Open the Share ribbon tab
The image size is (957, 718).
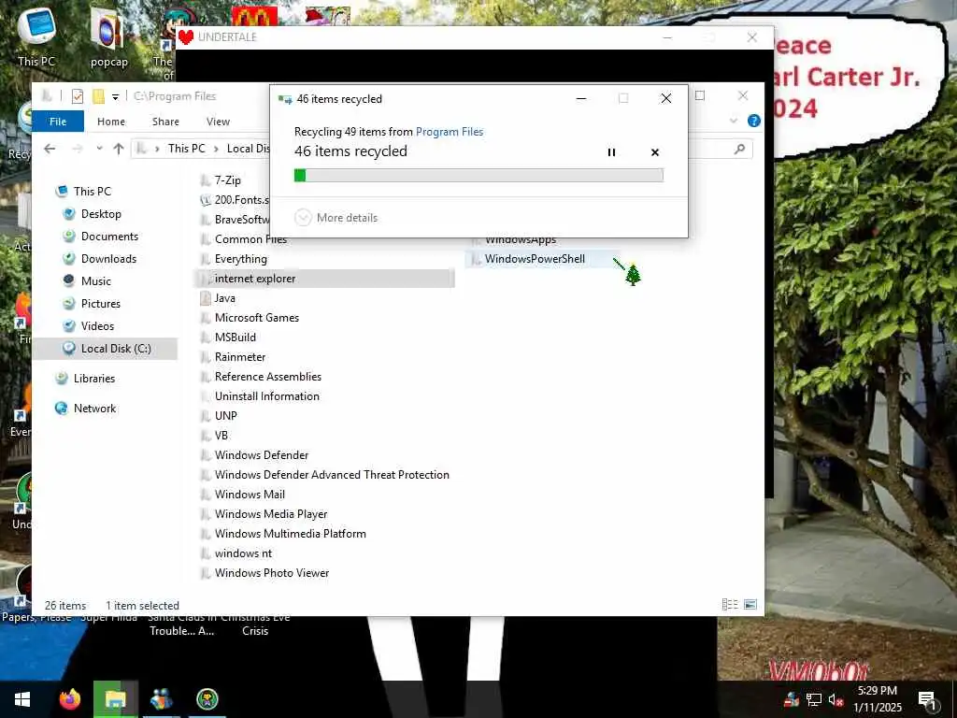[x=165, y=122]
